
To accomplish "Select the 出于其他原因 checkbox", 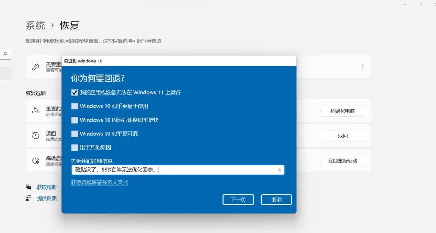I will [x=74, y=147].
